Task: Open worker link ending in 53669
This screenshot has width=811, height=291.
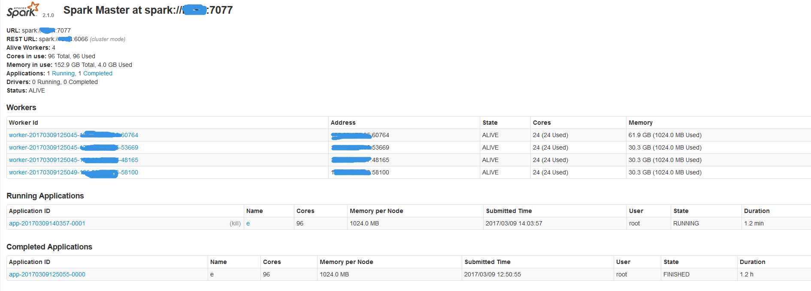Action: coord(73,147)
